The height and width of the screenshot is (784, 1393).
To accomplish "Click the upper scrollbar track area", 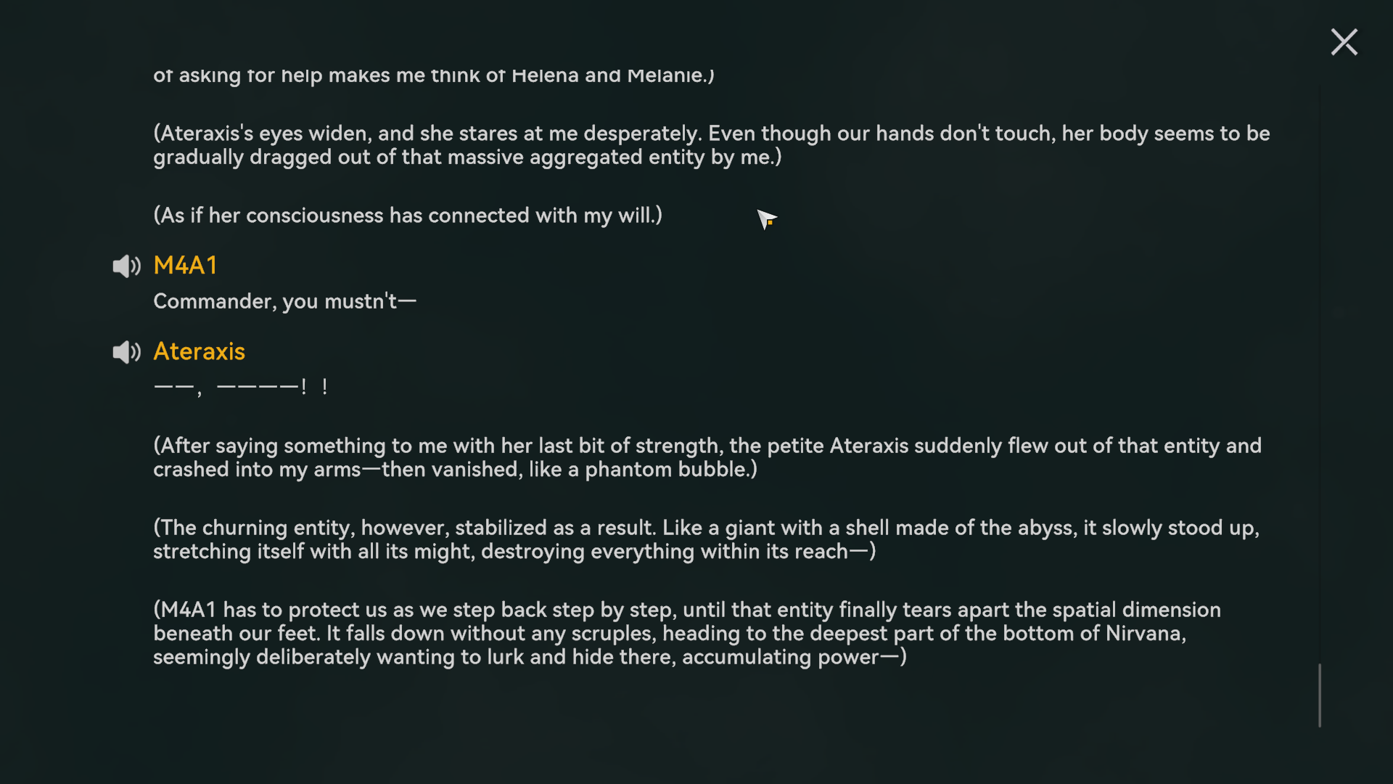I will pyautogui.click(x=1320, y=363).
